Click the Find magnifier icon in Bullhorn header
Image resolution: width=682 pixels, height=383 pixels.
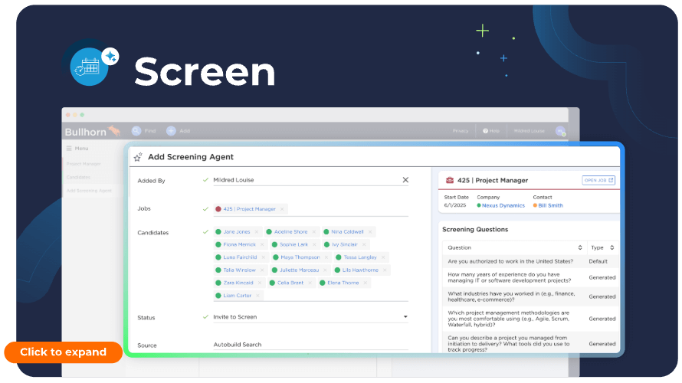(x=136, y=131)
